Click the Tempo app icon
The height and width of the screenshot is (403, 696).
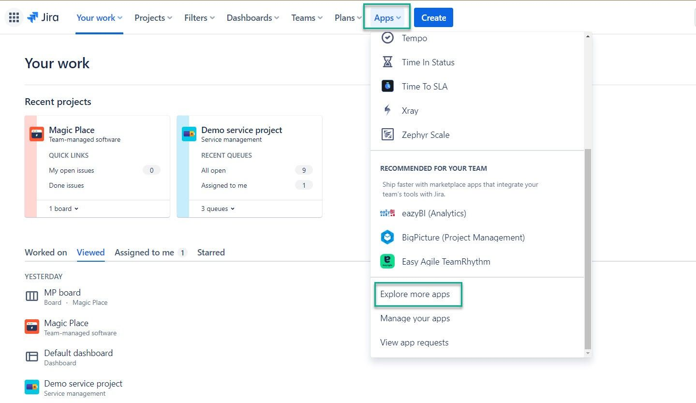pyautogui.click(x=387, y=38)
